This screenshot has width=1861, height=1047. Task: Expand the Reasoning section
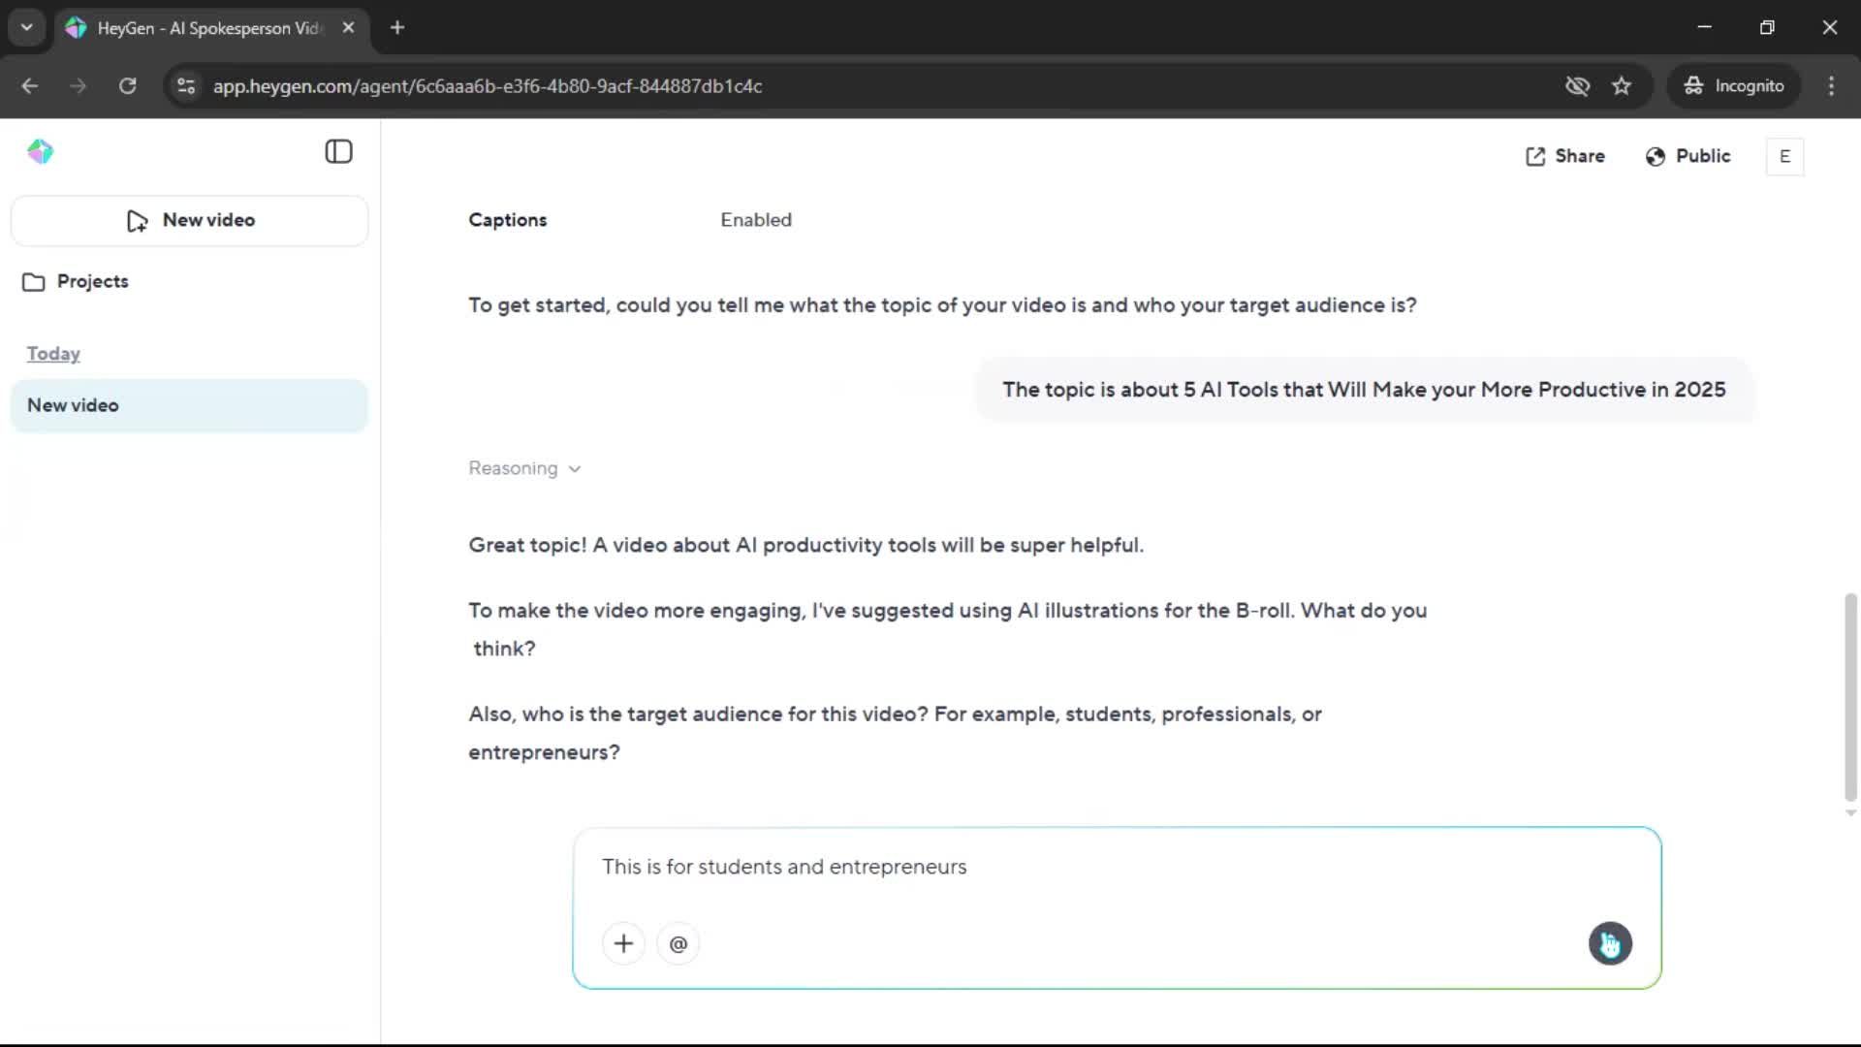(x=524, y=468)
